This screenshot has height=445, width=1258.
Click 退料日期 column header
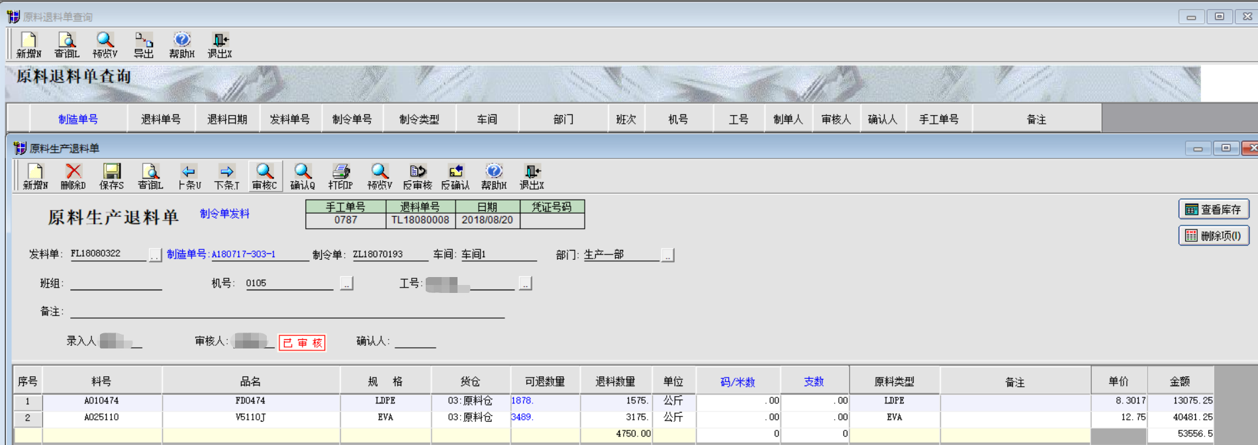(x=227, y=119)
